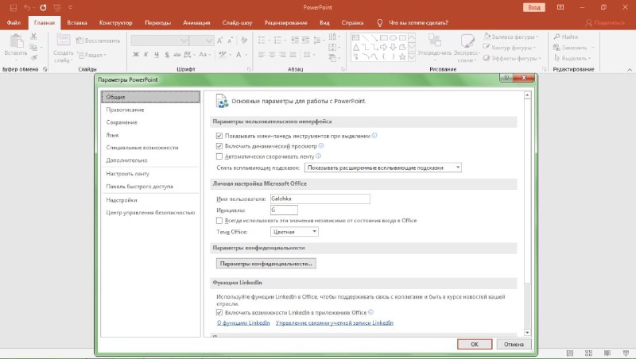Click the Вход sign-in button
636x359 pixels.
tap(534, 7)
